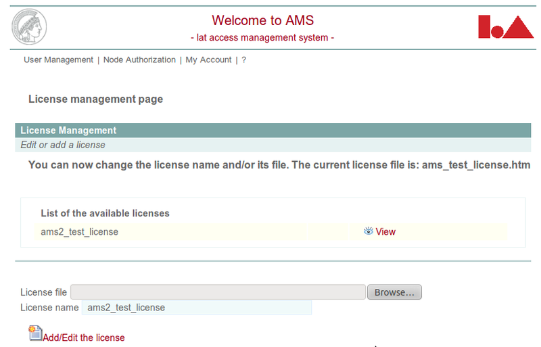Click the 'License management page' heading
The image size is (541, 347).
point(95,99)
